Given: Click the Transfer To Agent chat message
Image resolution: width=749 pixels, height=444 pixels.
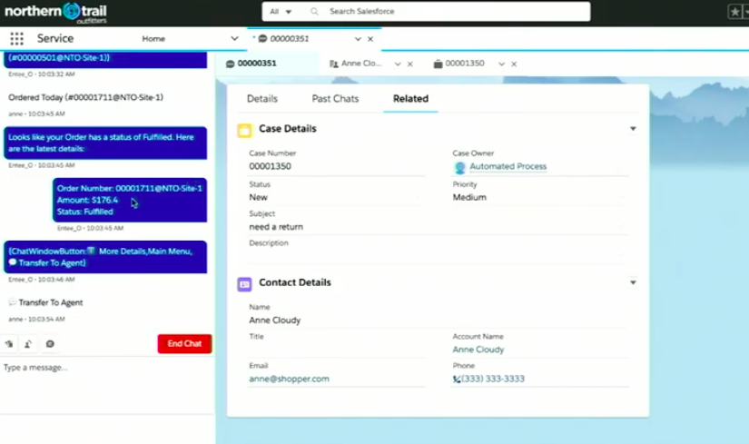Looking at the screenshot, I should click(51, 302).
